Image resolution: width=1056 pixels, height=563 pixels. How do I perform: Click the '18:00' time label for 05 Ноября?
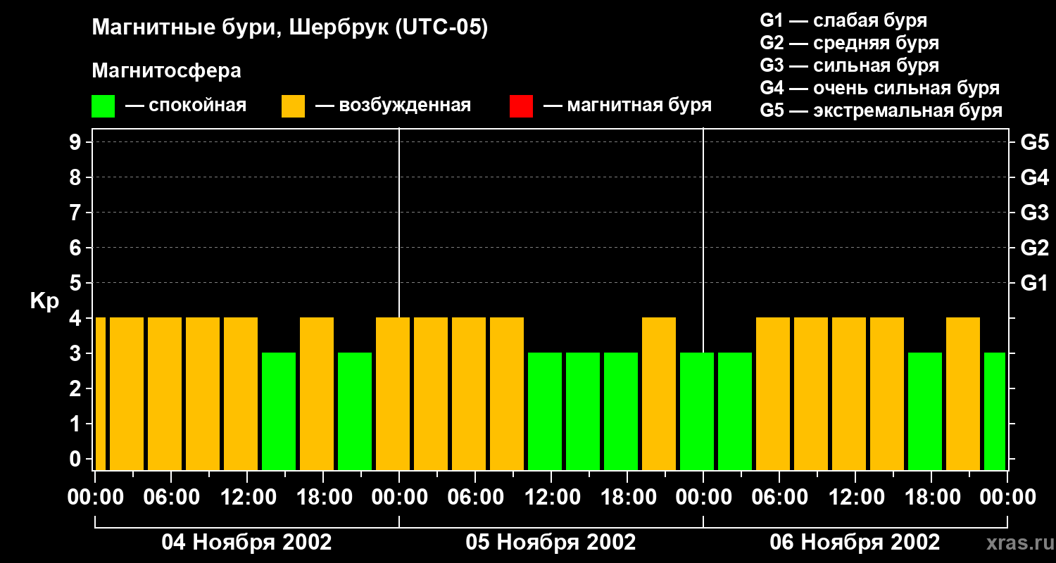coord(627,498)
